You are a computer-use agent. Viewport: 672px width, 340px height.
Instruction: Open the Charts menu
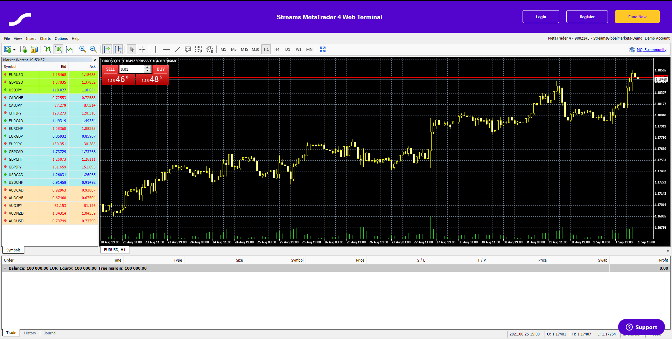pos(45,39)
